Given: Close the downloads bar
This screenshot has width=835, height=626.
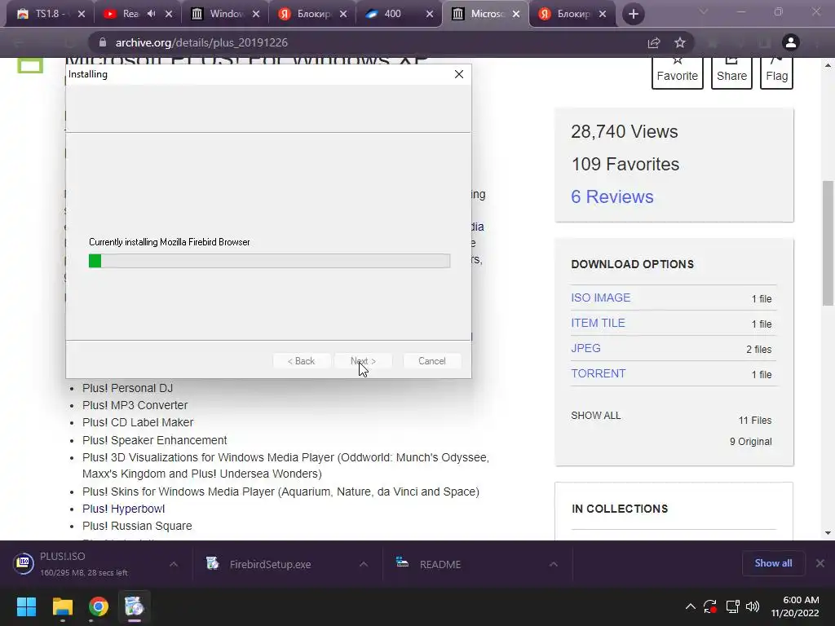Looking at the screenshot, I should click(820, 563).
